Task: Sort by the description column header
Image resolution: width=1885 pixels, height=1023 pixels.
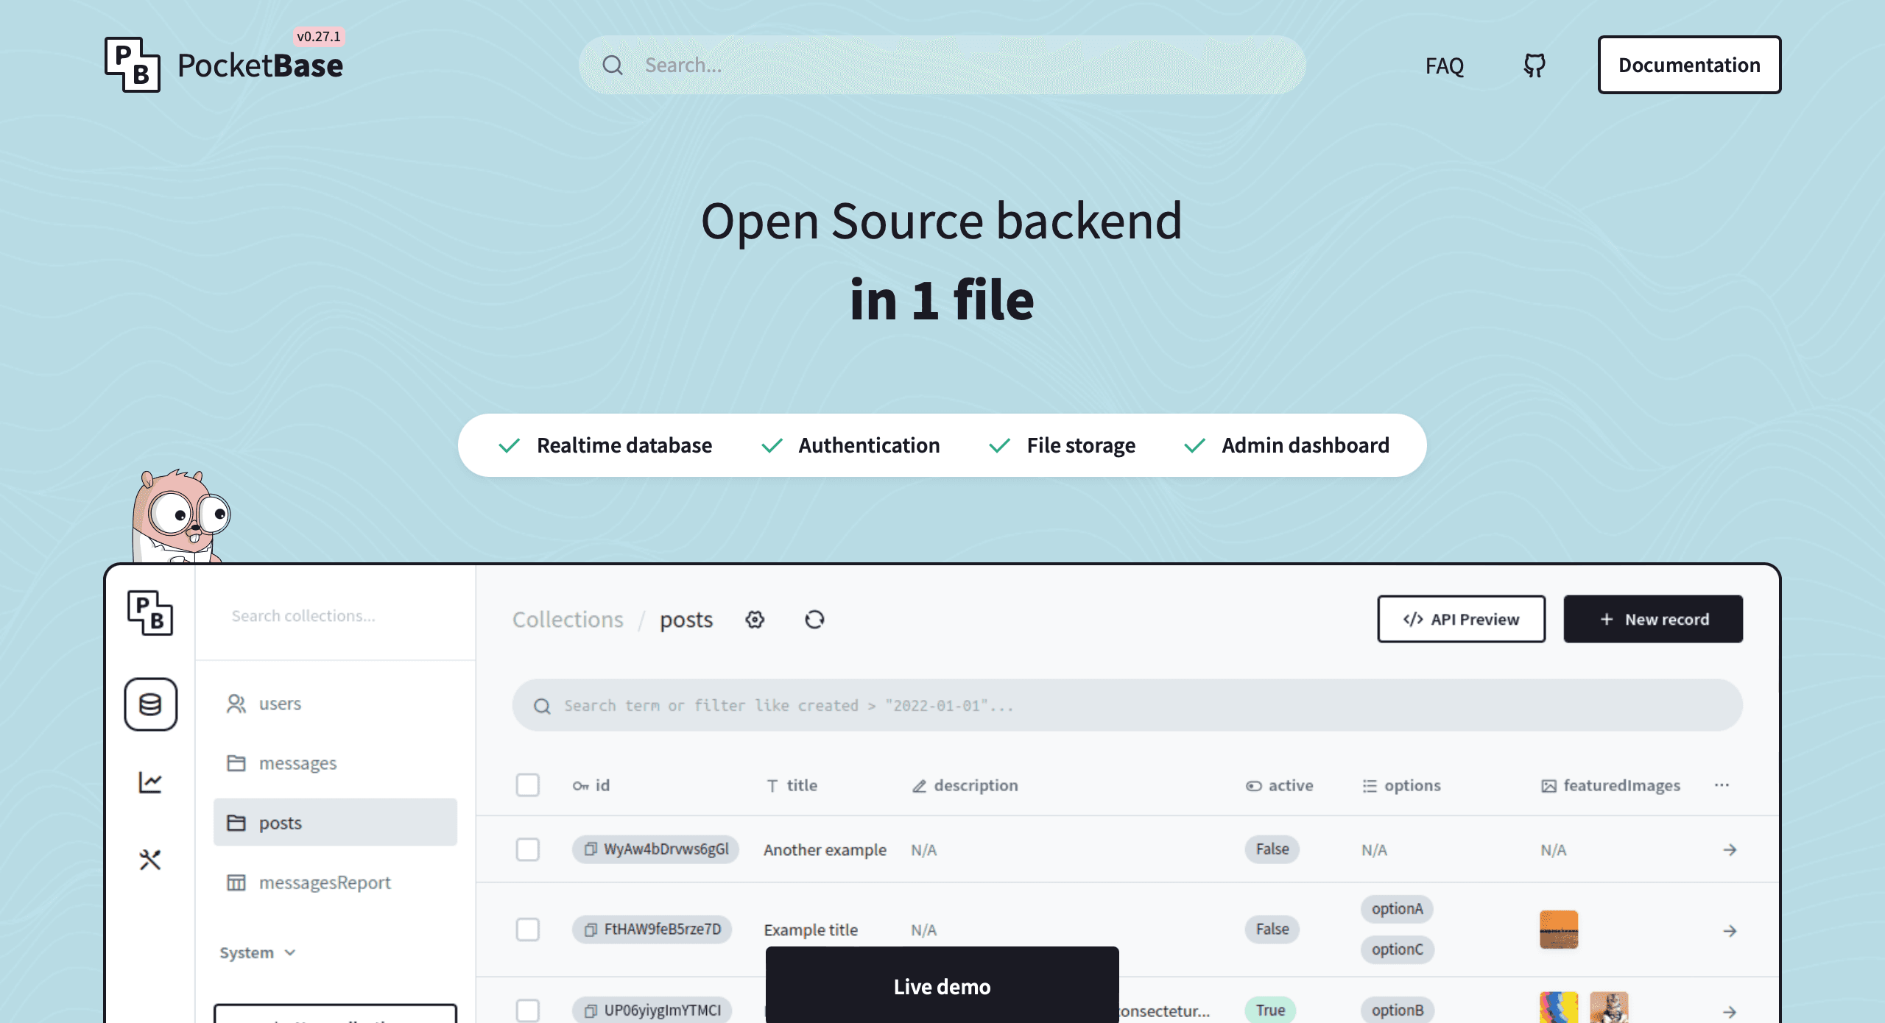Action: pyautogui.click(x=965, y=785)
